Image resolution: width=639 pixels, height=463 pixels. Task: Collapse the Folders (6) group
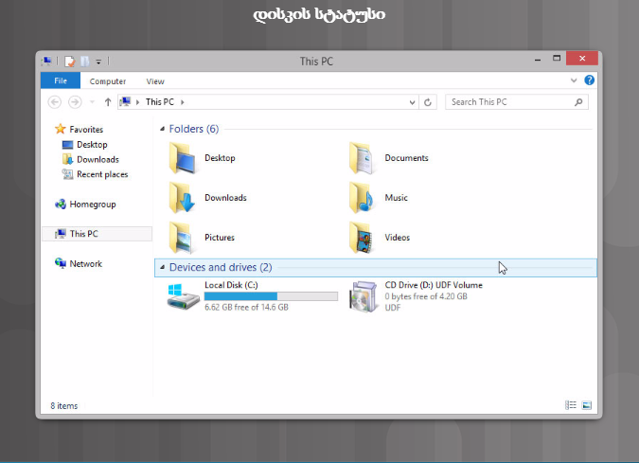pyautogui.click(x=162, y=129)
